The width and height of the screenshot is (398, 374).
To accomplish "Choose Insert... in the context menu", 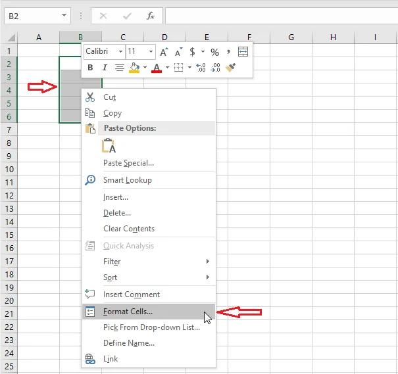I will pos(149,197).
